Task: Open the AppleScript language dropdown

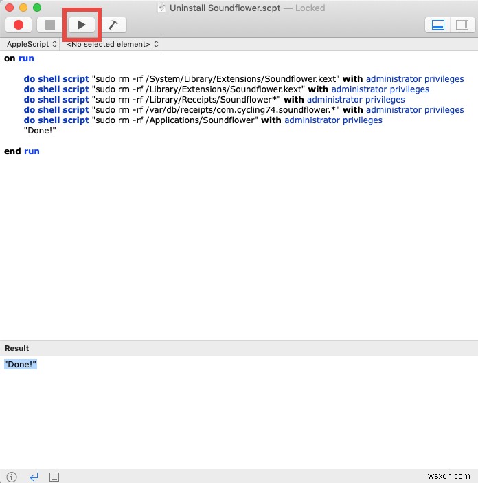Action: click(x=32, y=44)
